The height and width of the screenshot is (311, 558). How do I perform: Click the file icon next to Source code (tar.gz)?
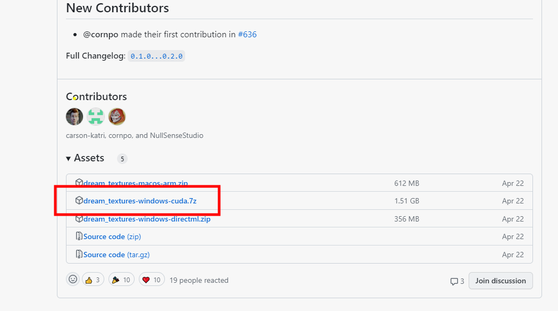[79, 254]
